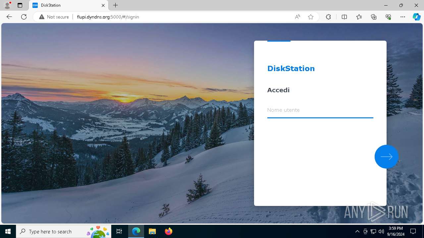Click the DiskStation title text

click(x=291, y=68)
